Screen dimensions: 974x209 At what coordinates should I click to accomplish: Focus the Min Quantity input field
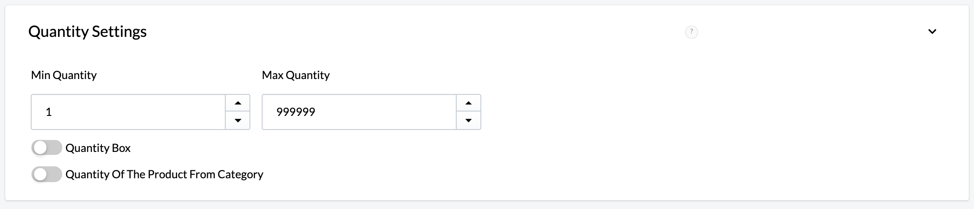(128, 112)
